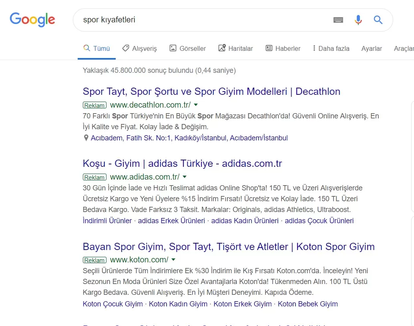414x326 pixels.
Task: Click the Google logo
Action: [x=32, y=20]
